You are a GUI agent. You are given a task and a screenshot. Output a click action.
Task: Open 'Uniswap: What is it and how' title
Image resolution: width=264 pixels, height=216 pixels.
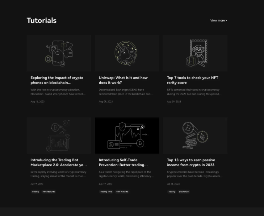123,80
